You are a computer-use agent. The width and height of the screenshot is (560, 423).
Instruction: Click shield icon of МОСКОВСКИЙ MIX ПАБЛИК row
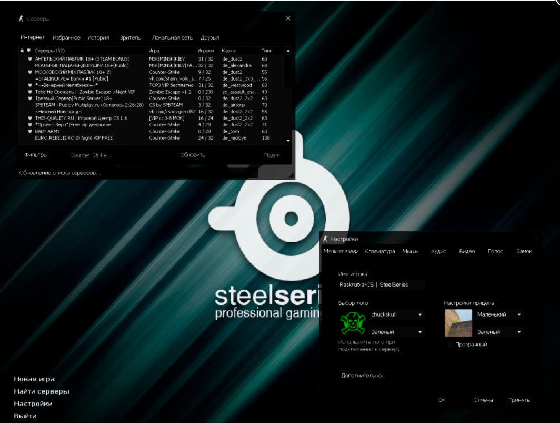[x=30, y=72]
